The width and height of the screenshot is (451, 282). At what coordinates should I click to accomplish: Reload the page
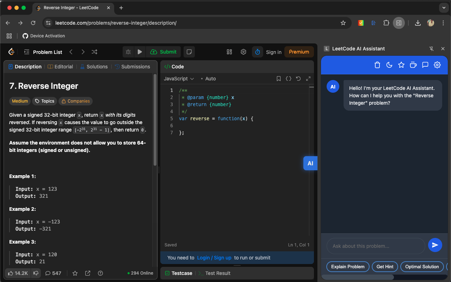[x=33, y=23]
